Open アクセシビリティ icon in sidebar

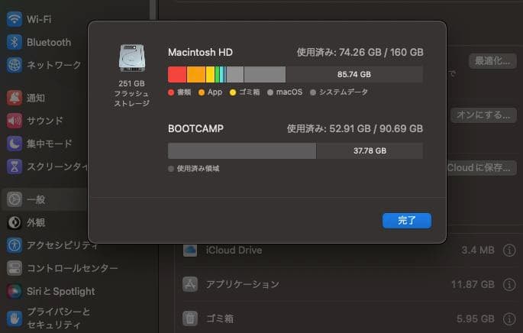pyautogui.click(x=15, y=245)
